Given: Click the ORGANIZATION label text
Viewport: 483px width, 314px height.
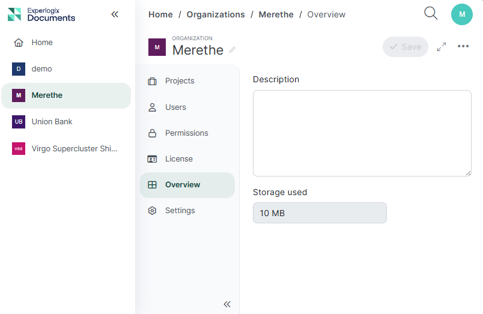Looking at the screenshot, I should 192,38.
